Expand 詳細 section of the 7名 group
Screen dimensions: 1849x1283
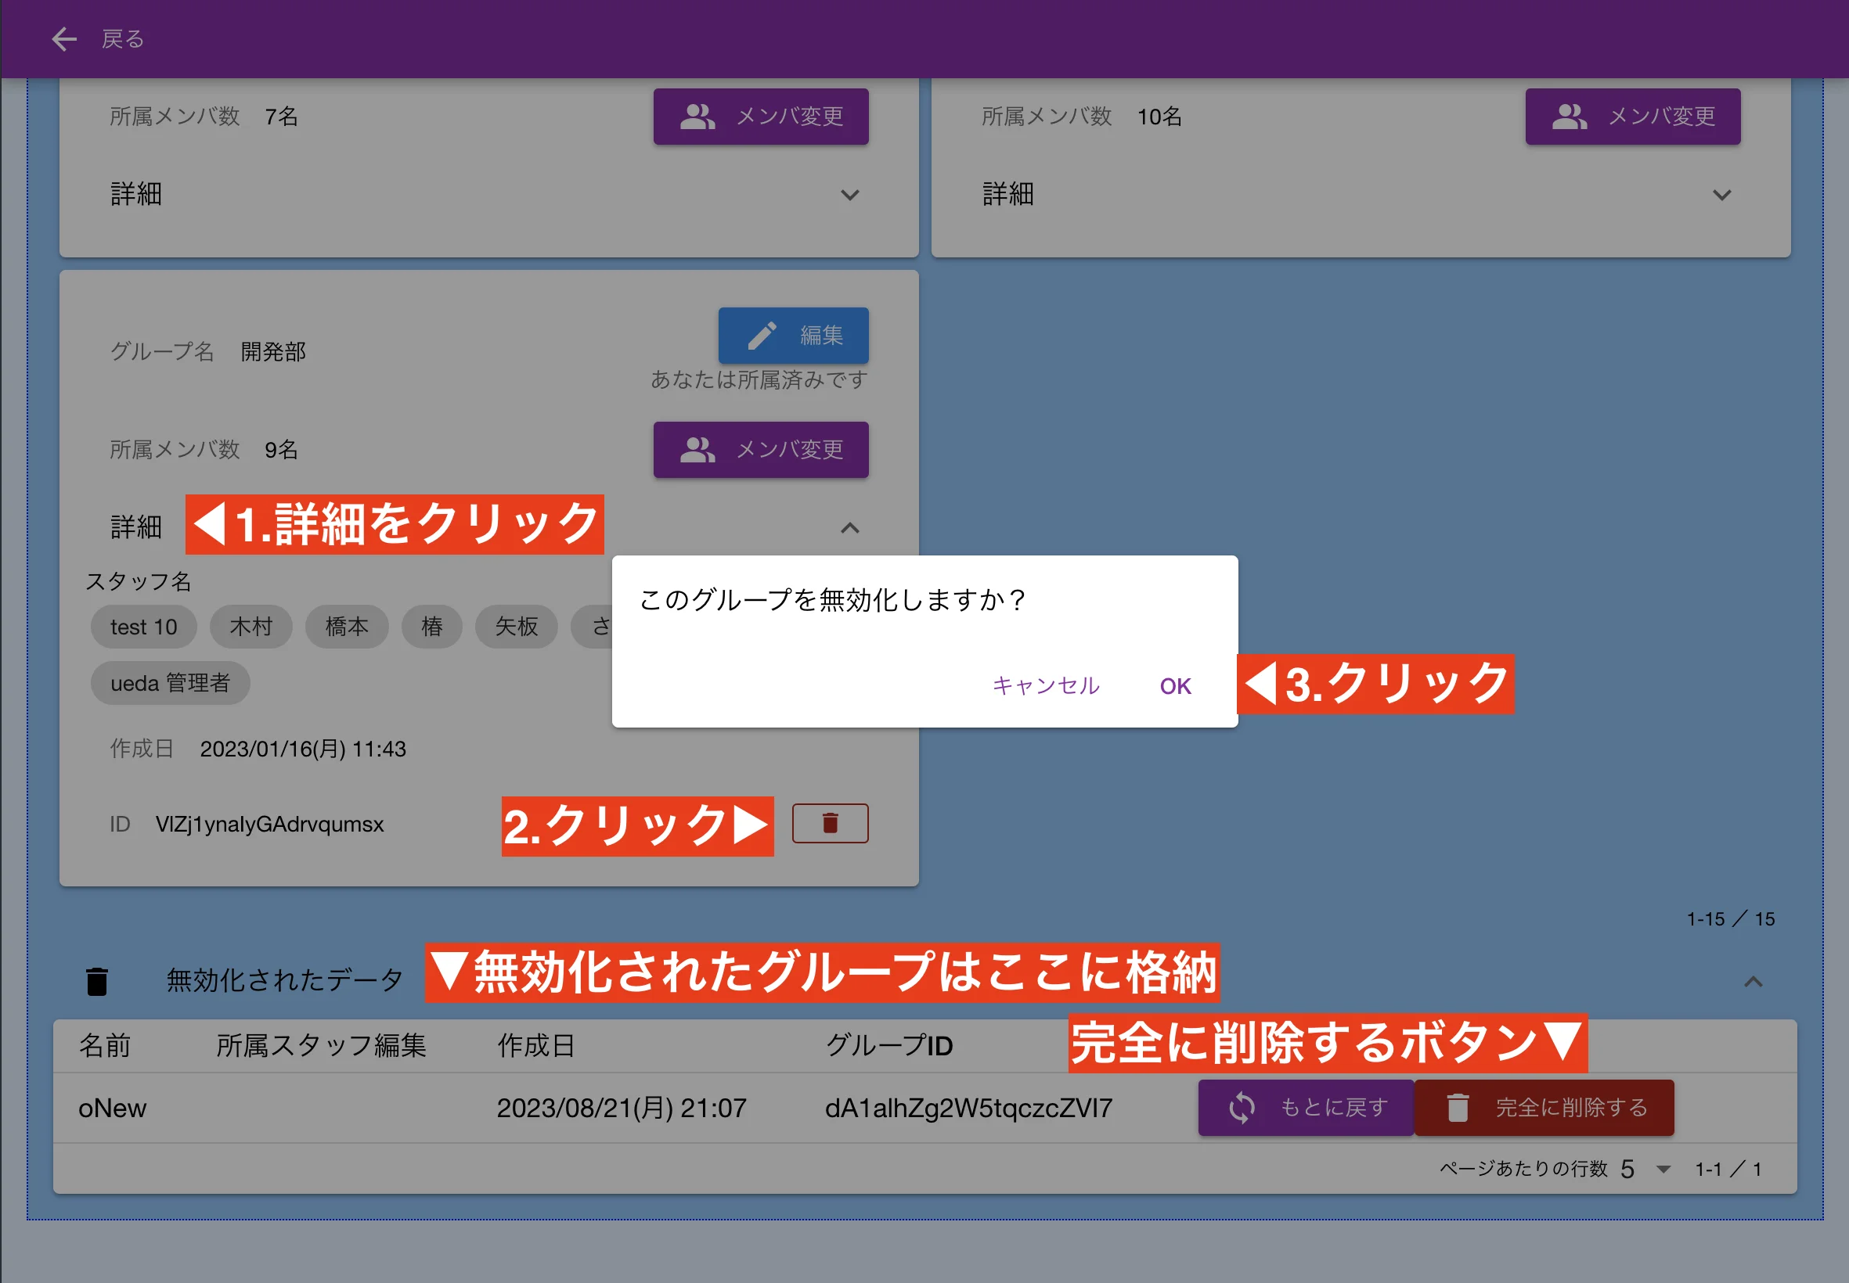point(850,195)
